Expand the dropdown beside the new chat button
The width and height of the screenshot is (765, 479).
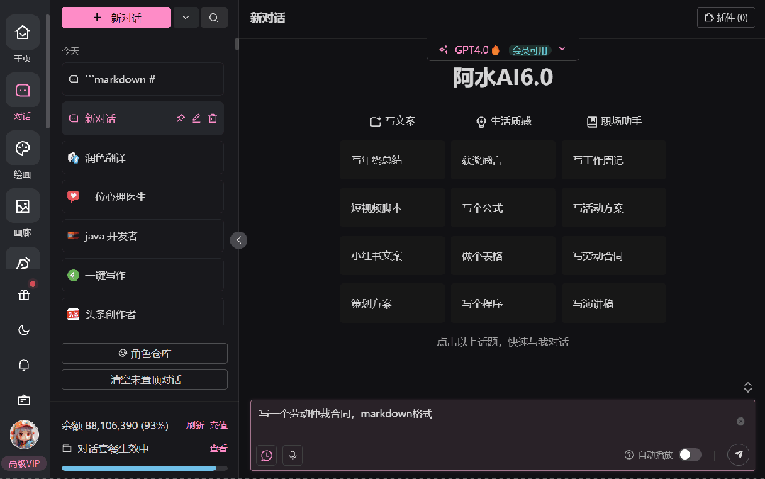(x=186, y=18)
